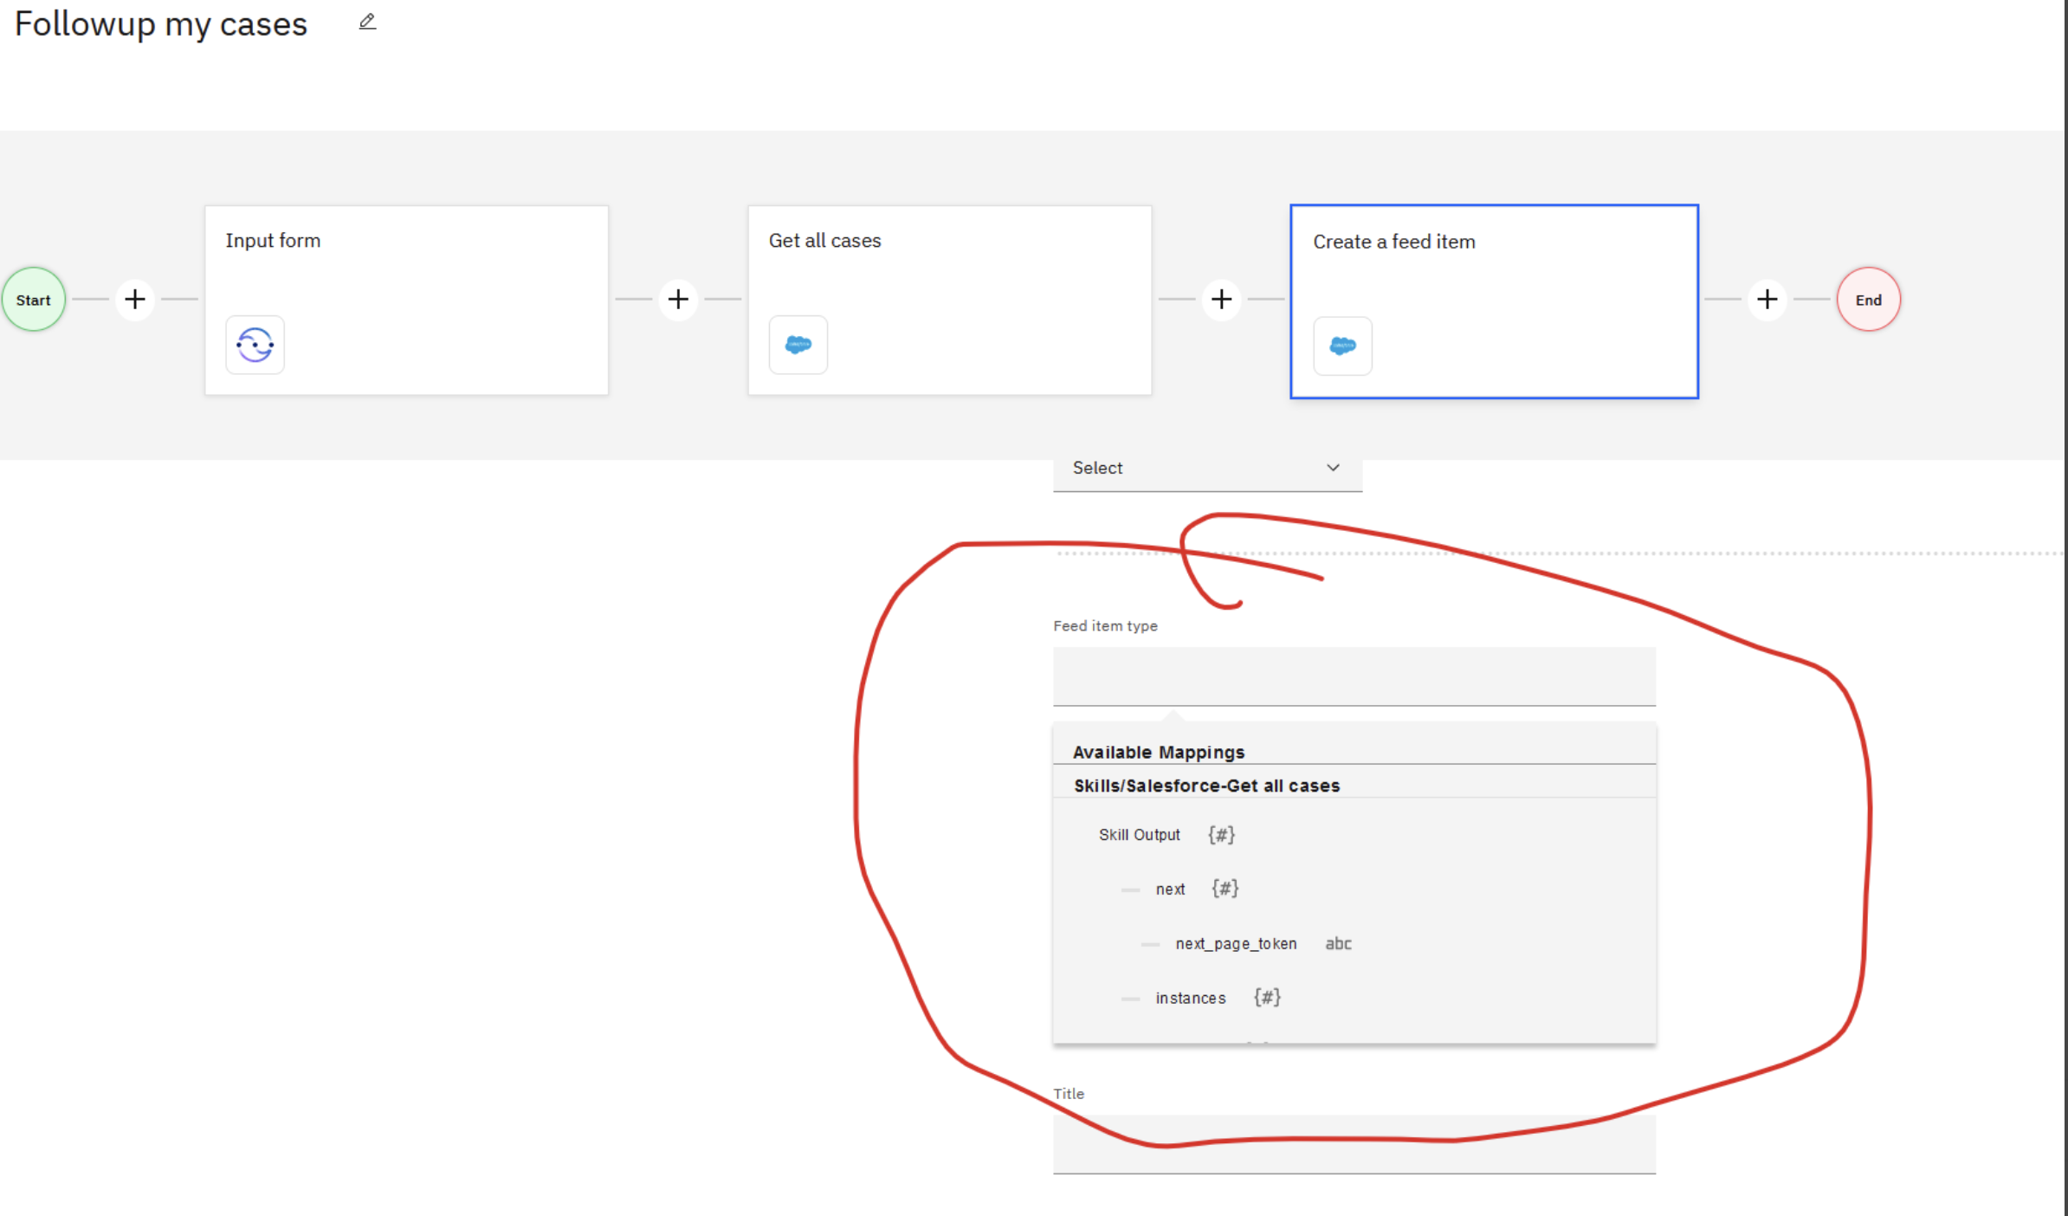Choose the instances mapping item
Viewport: 2068px width, 1216px height.
1191,999
